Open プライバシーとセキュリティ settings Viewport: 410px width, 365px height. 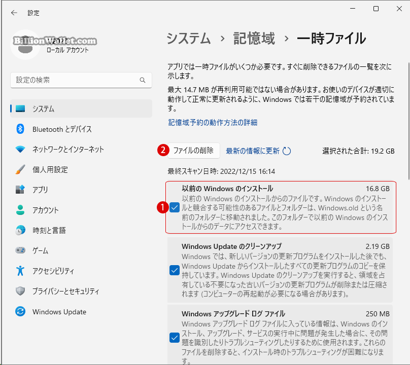click(x=81, y=291)
